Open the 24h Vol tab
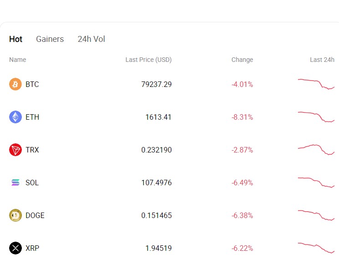339x269 pixels. pyautogui.click(x=91, y=39)
